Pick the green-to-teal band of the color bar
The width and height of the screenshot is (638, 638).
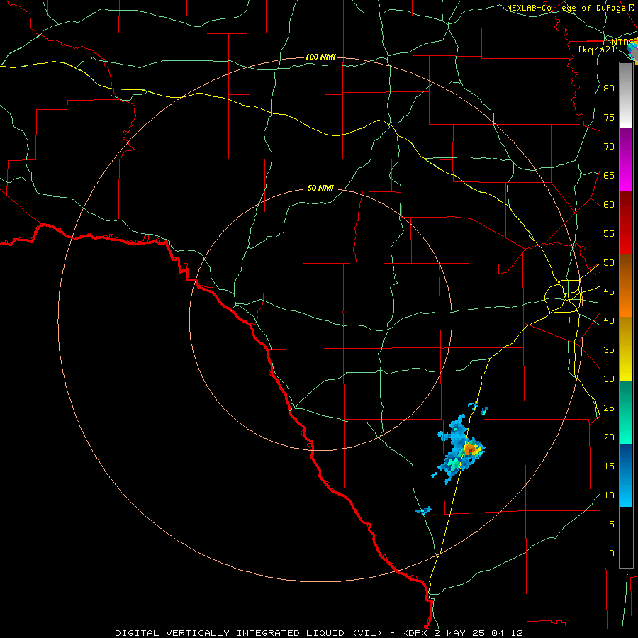[626, 412]
